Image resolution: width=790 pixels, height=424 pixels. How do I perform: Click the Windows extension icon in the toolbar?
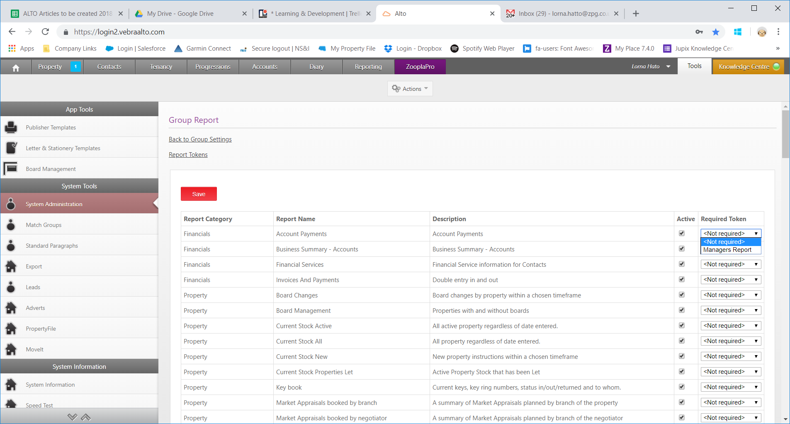pos(737,32)
